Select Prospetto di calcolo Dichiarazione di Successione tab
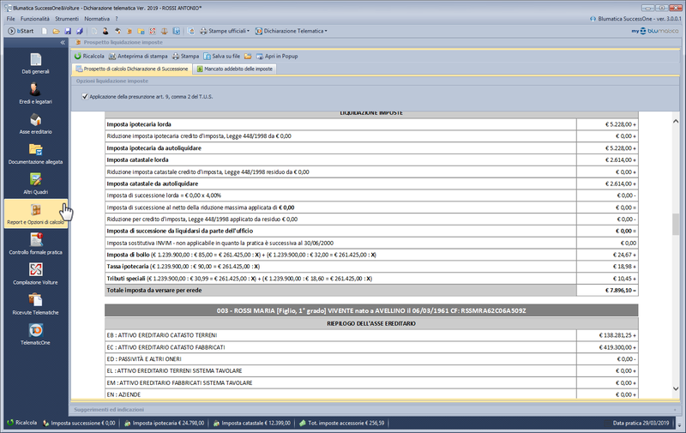The width and height of the screenshot is (686, 433). point(132,69)
